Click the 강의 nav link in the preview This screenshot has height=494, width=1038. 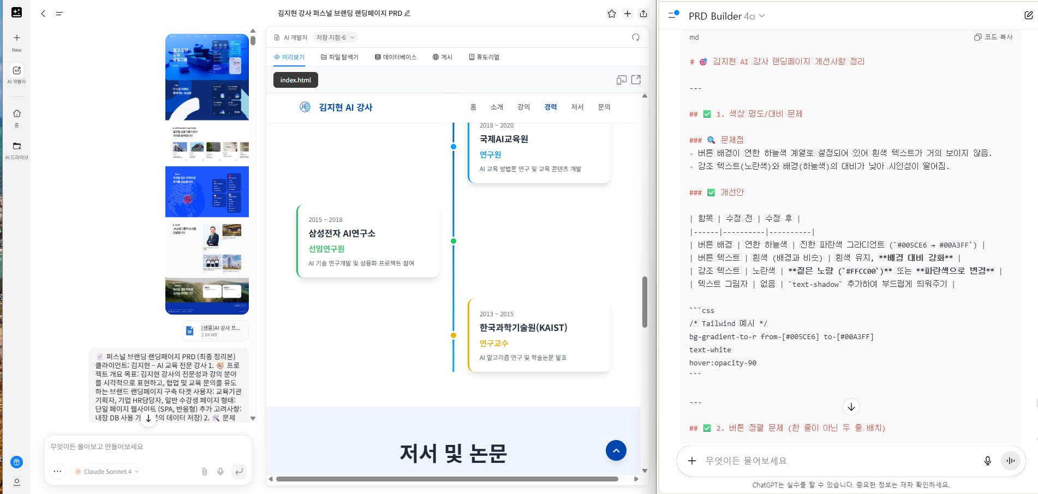click(x=523, y=107)
